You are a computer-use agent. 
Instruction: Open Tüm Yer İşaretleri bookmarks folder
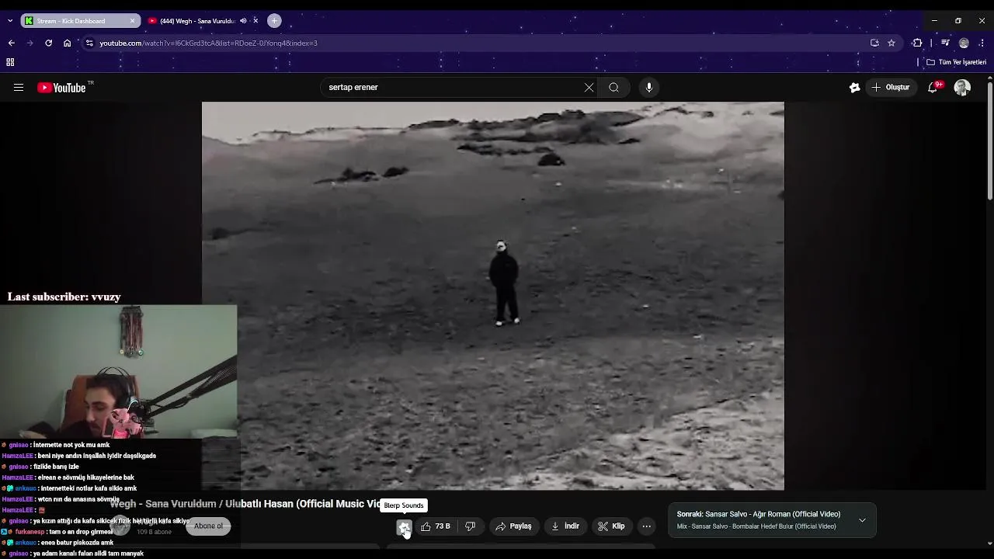pyautogui.click(x=956, y=62)
